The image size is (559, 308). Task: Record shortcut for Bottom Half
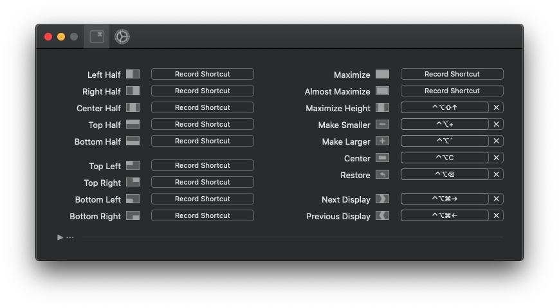pos(203,141)
